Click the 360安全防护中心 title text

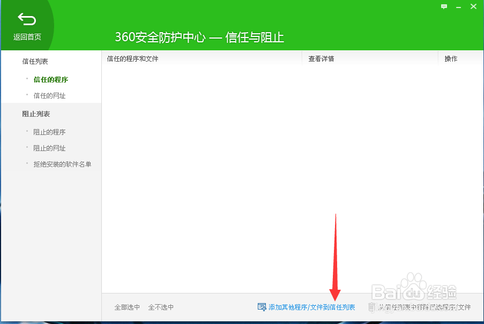(160, 37)
